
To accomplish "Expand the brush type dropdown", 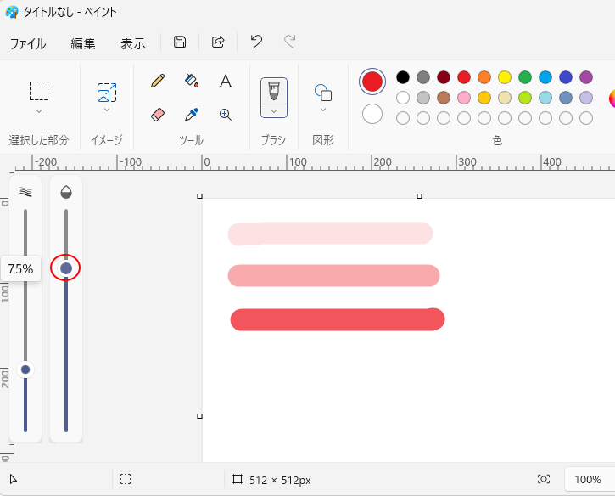I will pyautogui.click(x=273, y=111).
